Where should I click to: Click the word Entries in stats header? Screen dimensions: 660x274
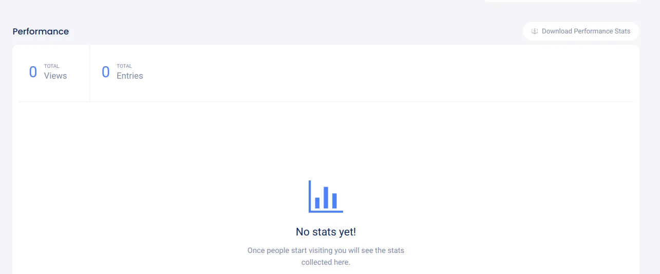pyautogui.click(x=130, y=76)
